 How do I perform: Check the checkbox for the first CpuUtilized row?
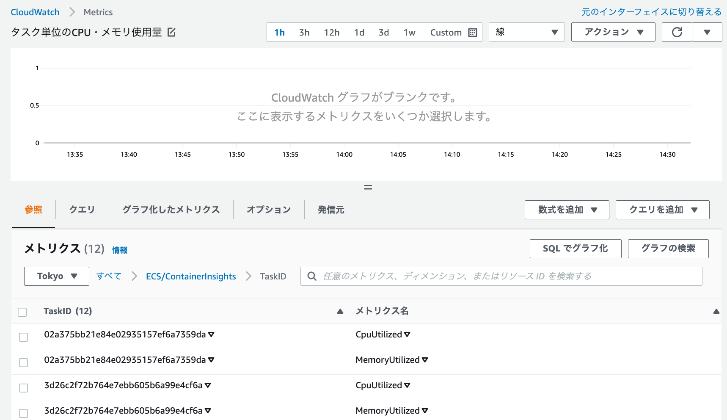pos(24,337)
